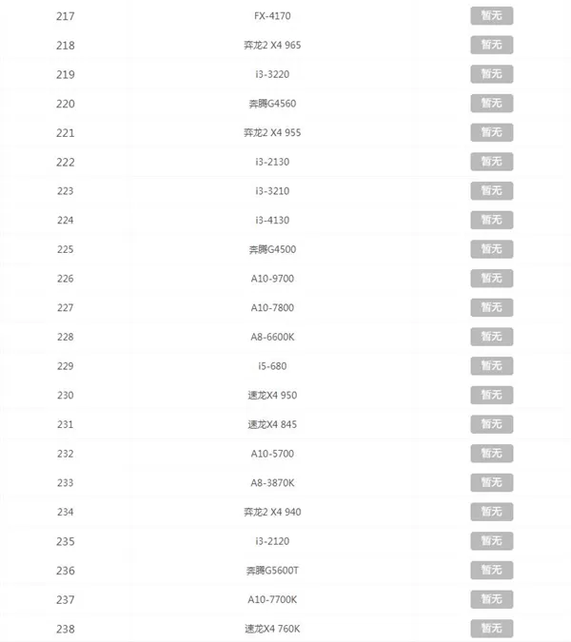Click the 暂无 button beside 速龙X4 845
Viewport: 571px width, 642px height.
pos(491,424)
